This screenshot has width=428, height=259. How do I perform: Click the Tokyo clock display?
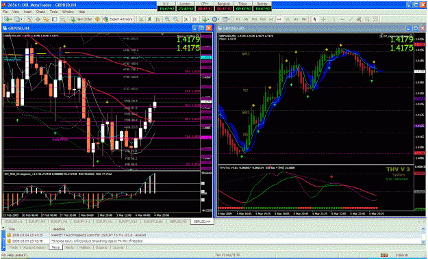tap(242, 7)
